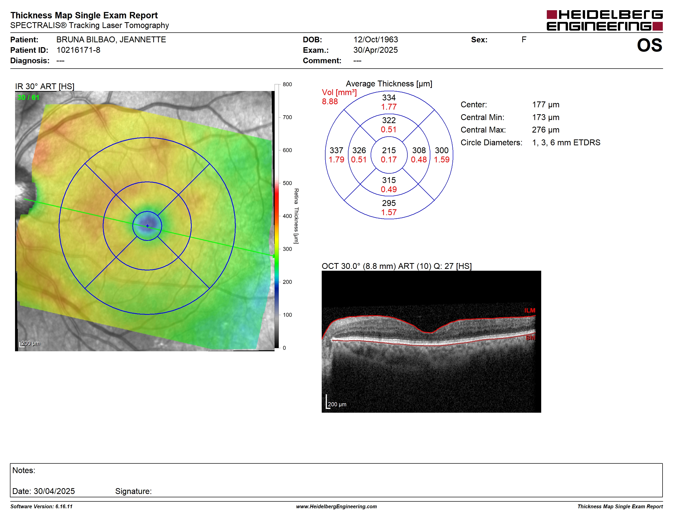Click the Average Thickness [µm] heading

(389, 84)
